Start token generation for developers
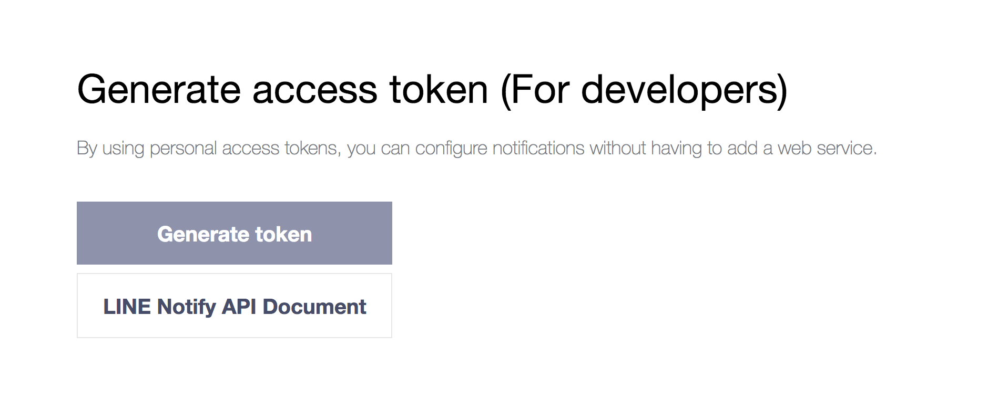The height and width of the screenshot is (420, 998). coord(235,233)
